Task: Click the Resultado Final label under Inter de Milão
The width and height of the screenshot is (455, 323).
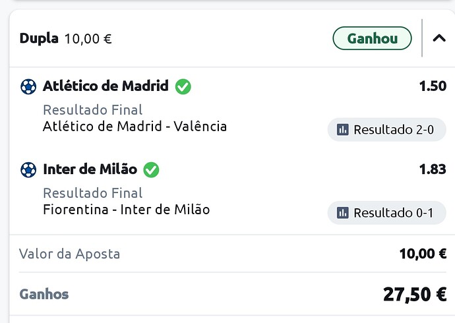Action: [x=92, y=193]
